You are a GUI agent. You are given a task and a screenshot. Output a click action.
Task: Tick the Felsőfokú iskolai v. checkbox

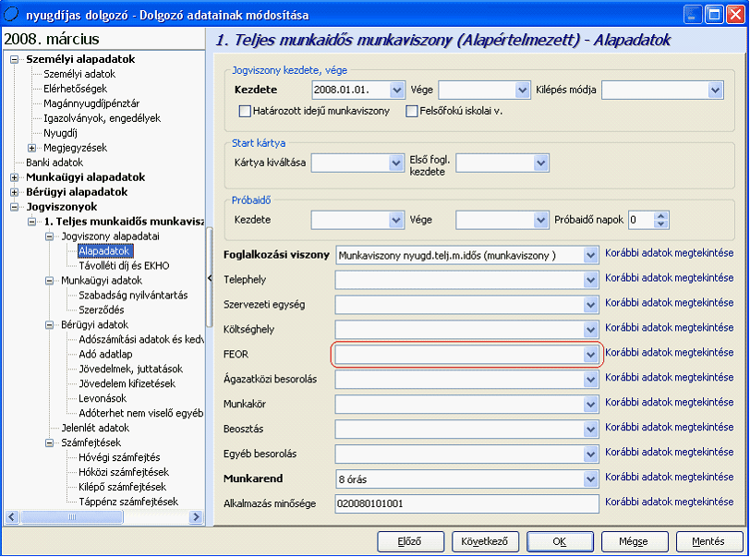[411, 111]
